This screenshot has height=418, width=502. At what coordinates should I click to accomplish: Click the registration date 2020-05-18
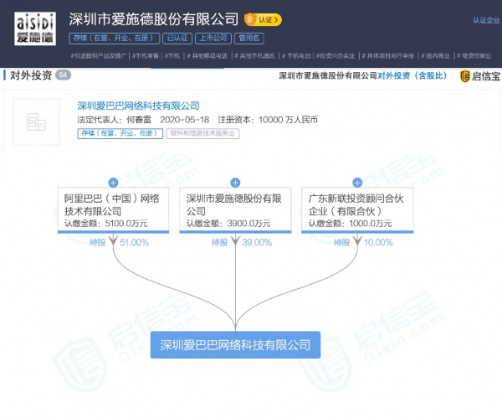[184, 120]
